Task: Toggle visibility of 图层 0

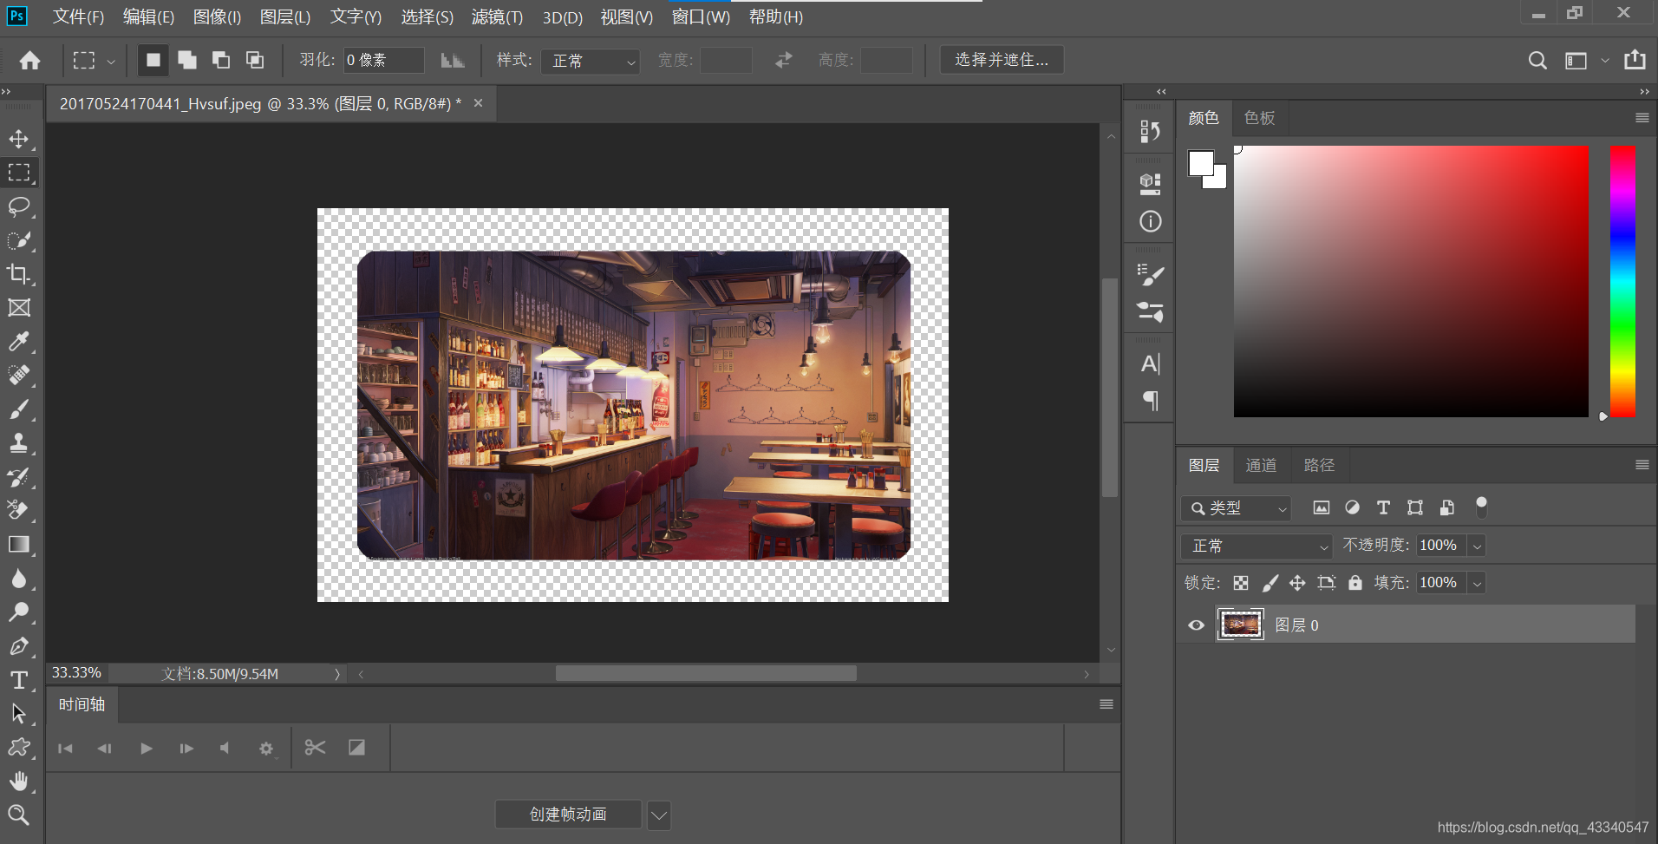Action: [1197, 625]
